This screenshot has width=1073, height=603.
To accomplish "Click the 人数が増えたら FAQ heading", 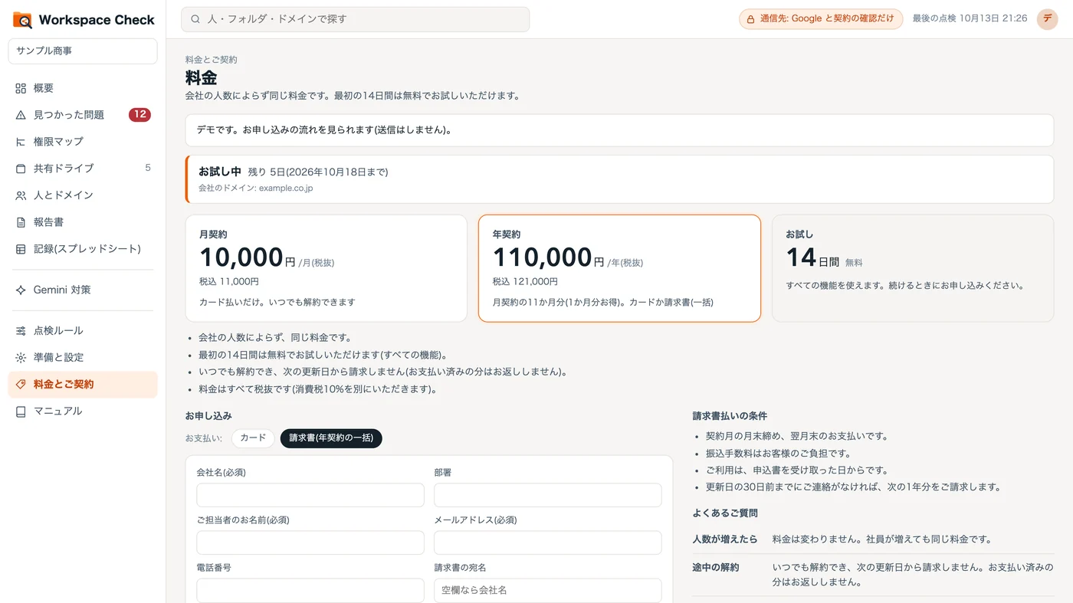I will tap(725, 539).
